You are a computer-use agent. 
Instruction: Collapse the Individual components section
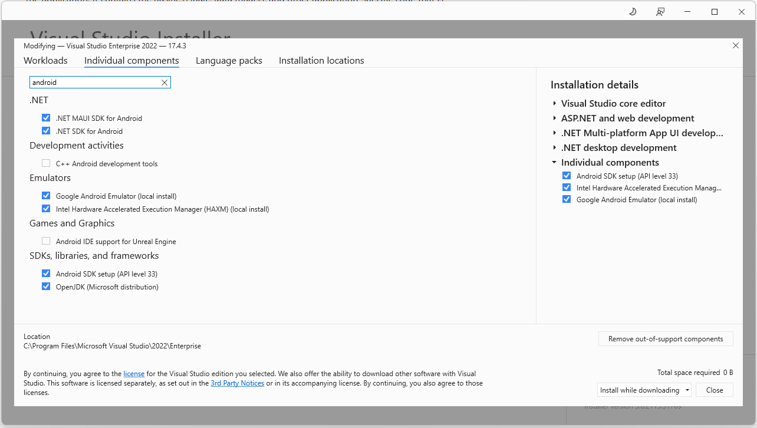[x=555, y=163]
